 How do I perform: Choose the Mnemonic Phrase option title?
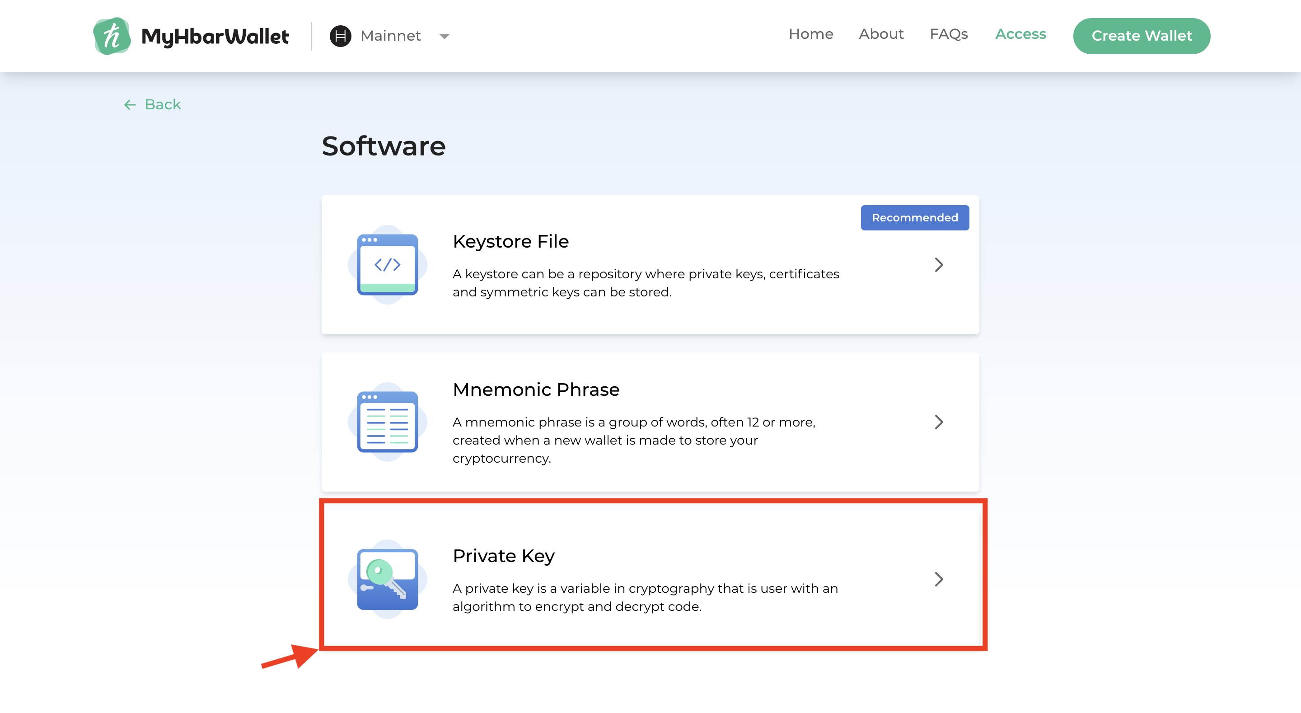[536, 389]
